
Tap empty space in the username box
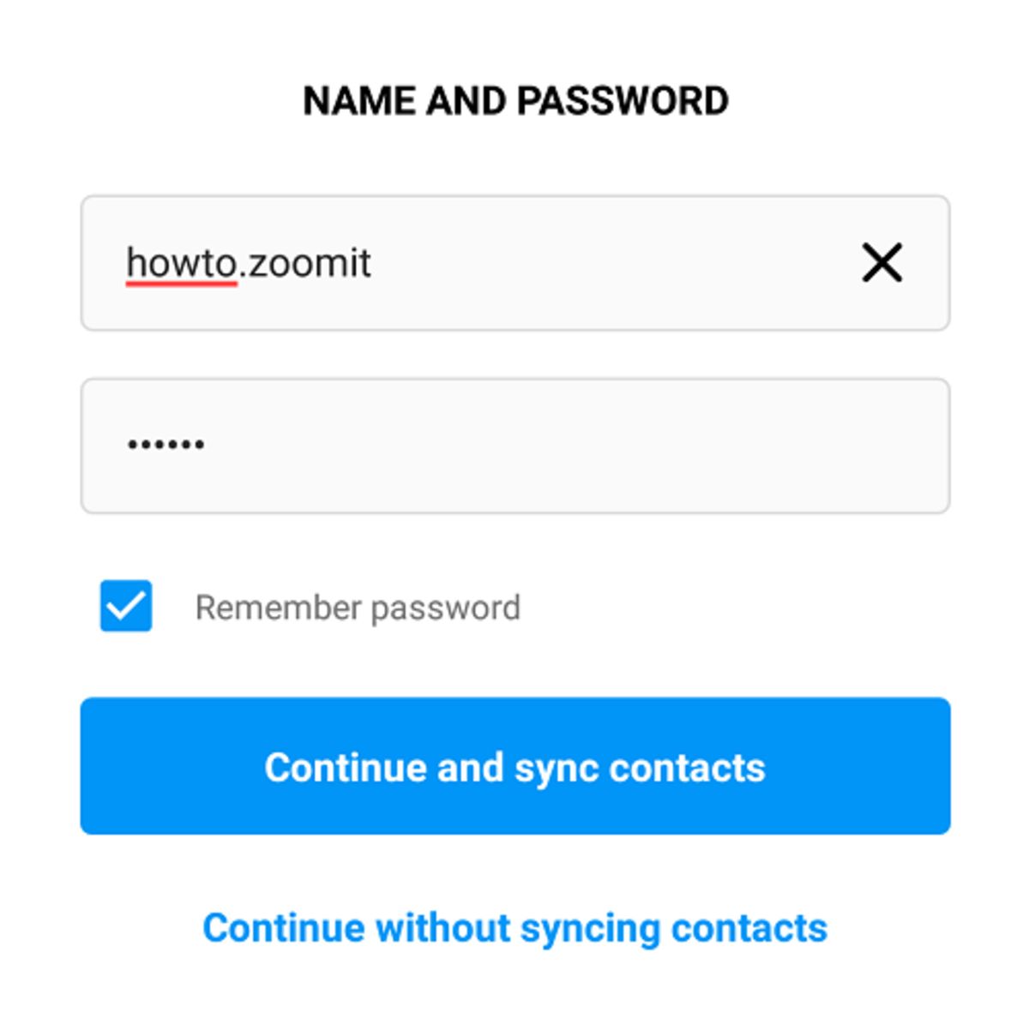600,263
